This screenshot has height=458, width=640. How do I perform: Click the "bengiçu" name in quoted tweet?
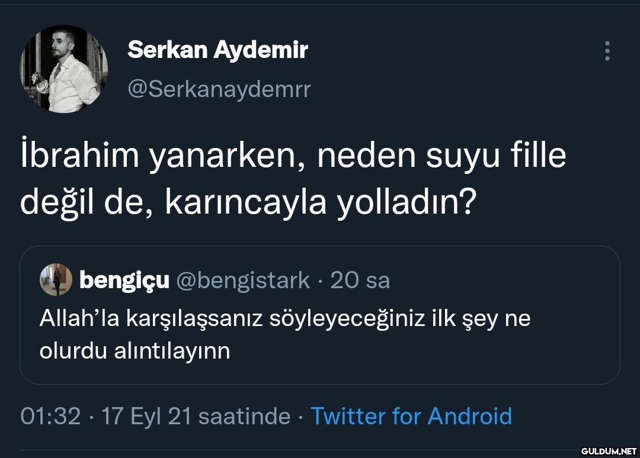124,280
